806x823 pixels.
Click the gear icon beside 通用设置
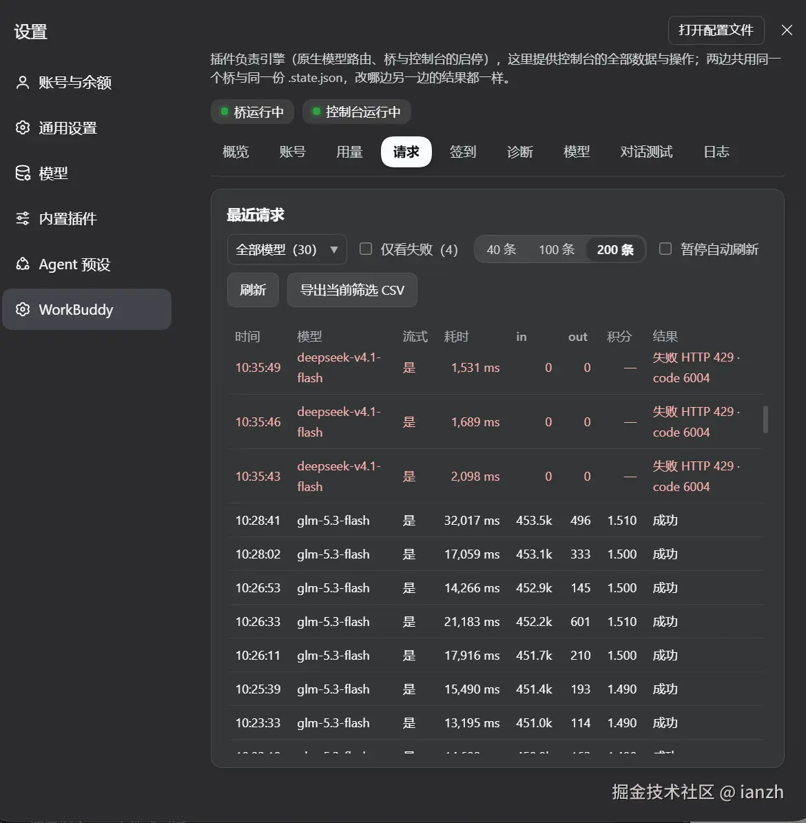point(23,127)
